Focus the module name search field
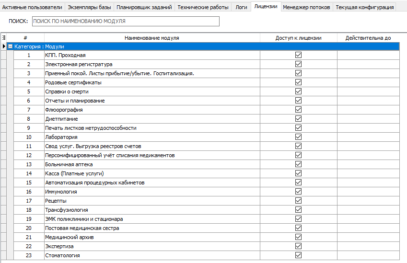This screenshot has width=407, height=263. (126, 21)
